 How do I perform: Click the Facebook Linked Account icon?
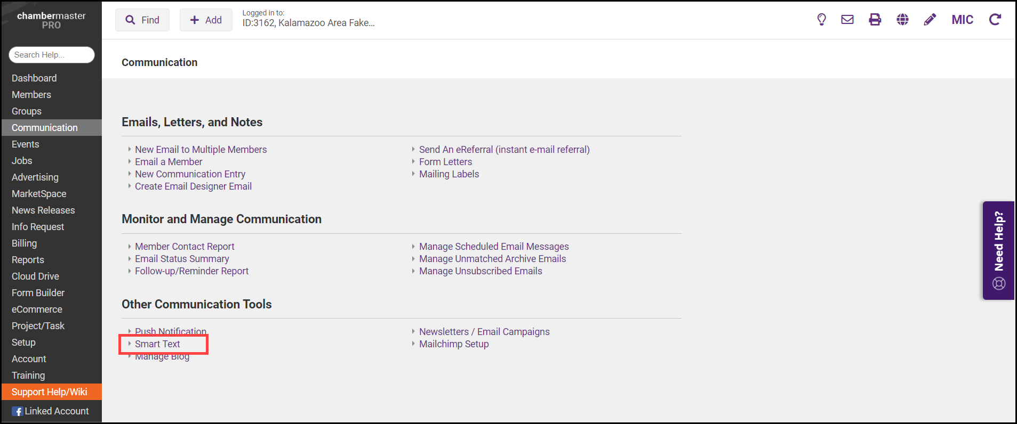(18, 411)
